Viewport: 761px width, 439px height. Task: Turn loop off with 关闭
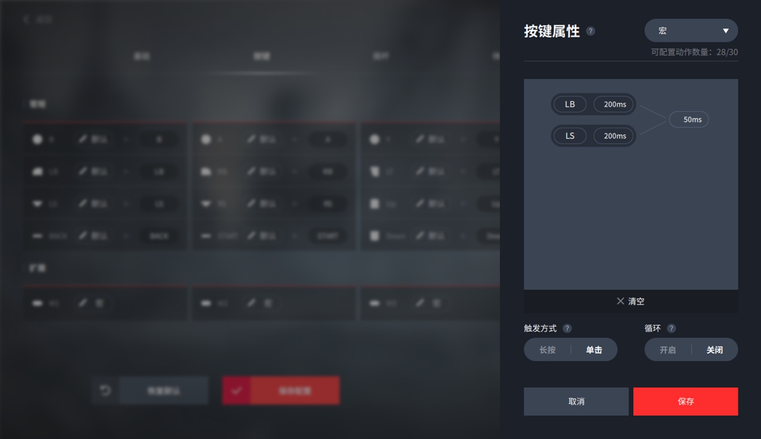click(715, 350)
